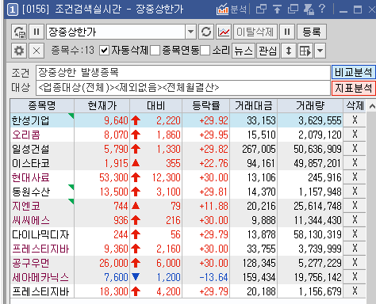The image size is (376, 304).
Task: Pin window always-on-top icon
Action: pos(277,9)
